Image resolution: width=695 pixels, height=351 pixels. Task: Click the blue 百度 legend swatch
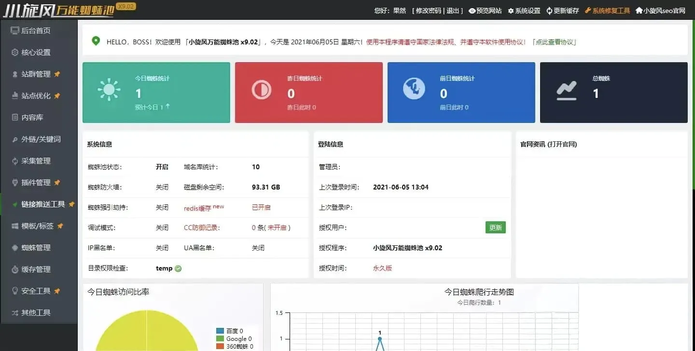click(220, 331)
